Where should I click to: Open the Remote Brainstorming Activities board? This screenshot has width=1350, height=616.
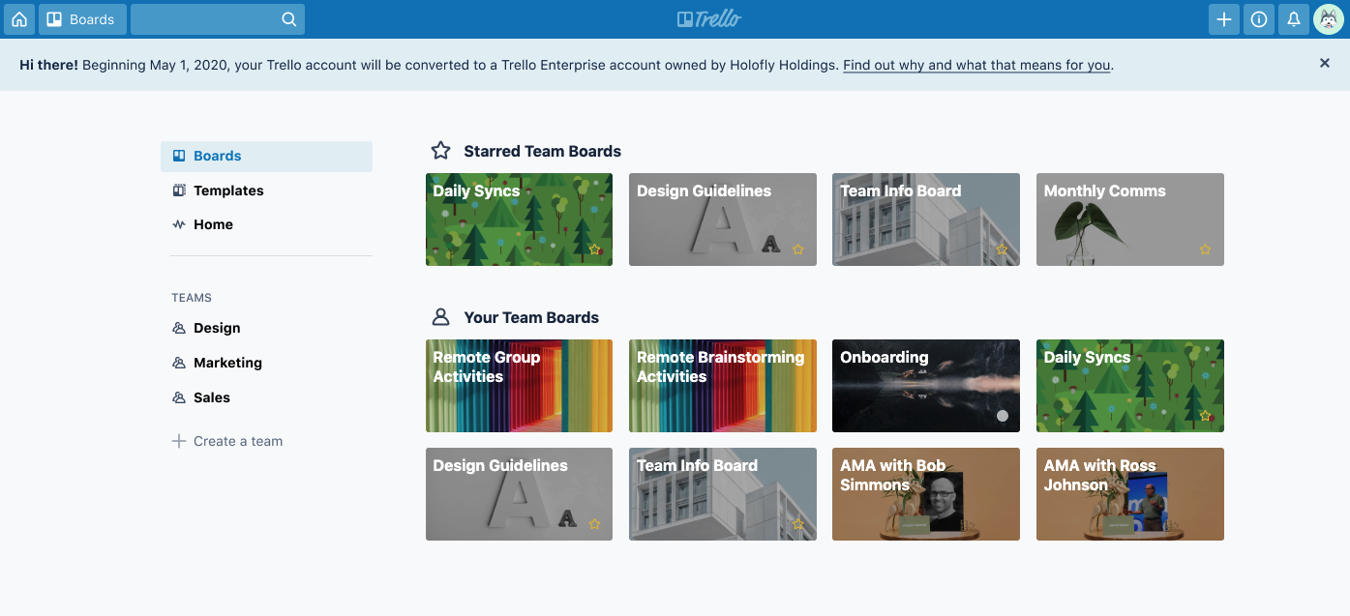coord(723,386)
